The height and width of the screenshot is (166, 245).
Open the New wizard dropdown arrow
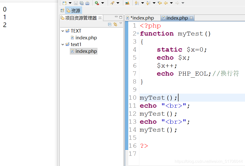(x=70, y=3)
